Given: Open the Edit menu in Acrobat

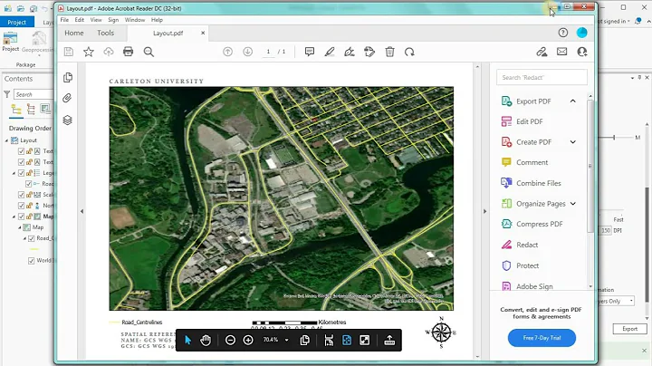Looking at the screenshot, I should click(x=80, y=20).
